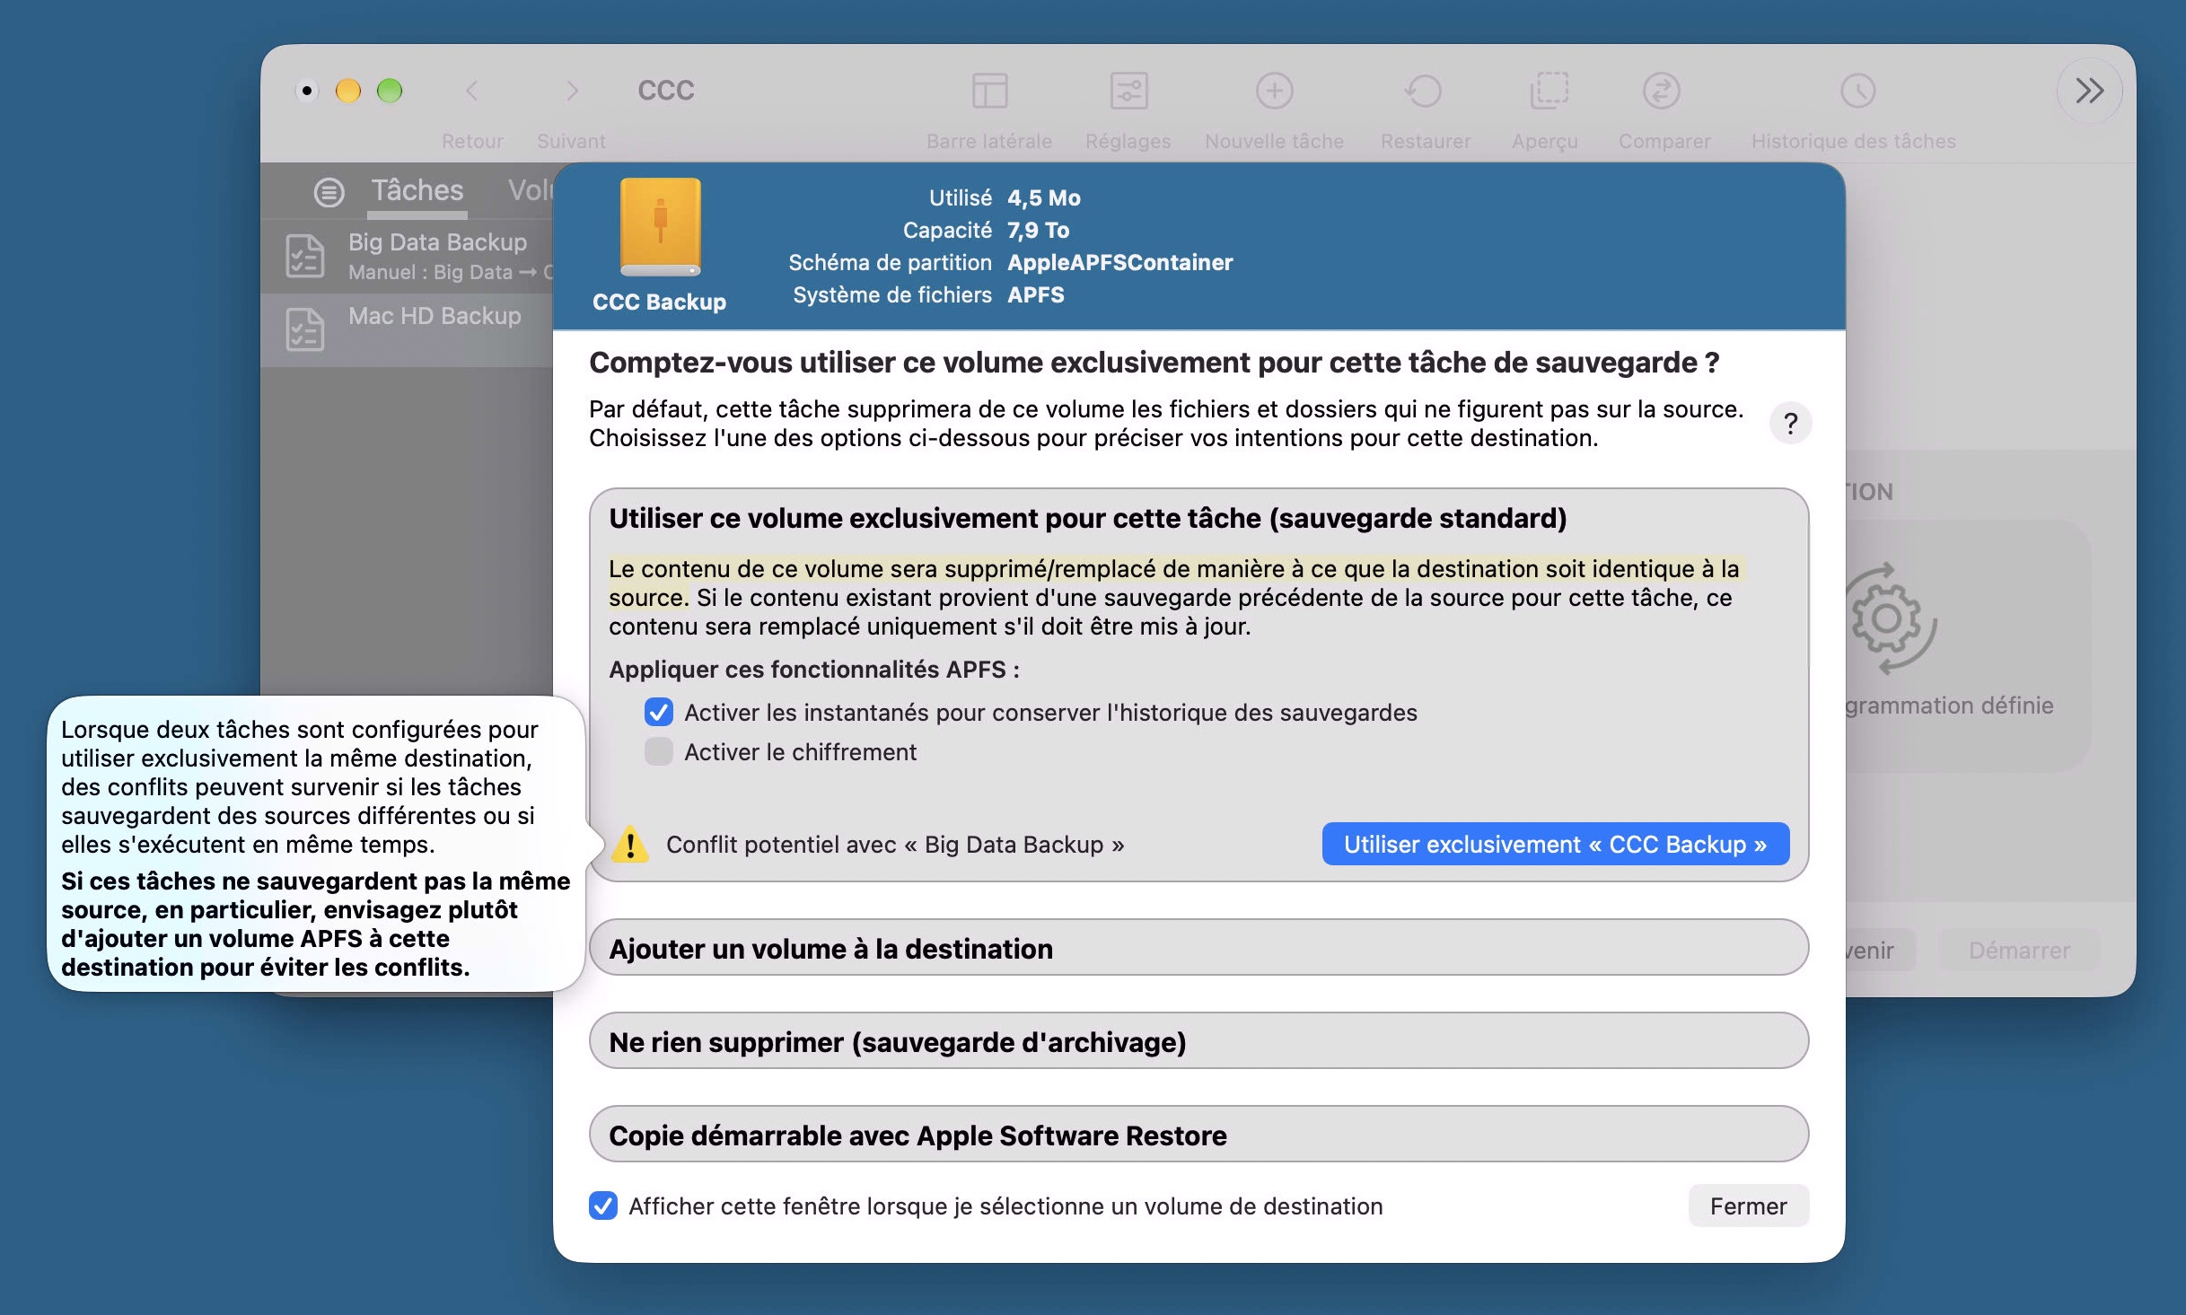Click the Mac HD Backup task icon
The image size is (2186, 1315).
tap(305, 329)
